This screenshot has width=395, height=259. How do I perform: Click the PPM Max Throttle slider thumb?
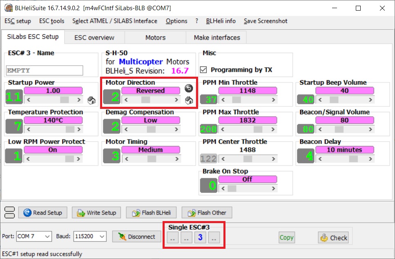click(x=258, y=129)
